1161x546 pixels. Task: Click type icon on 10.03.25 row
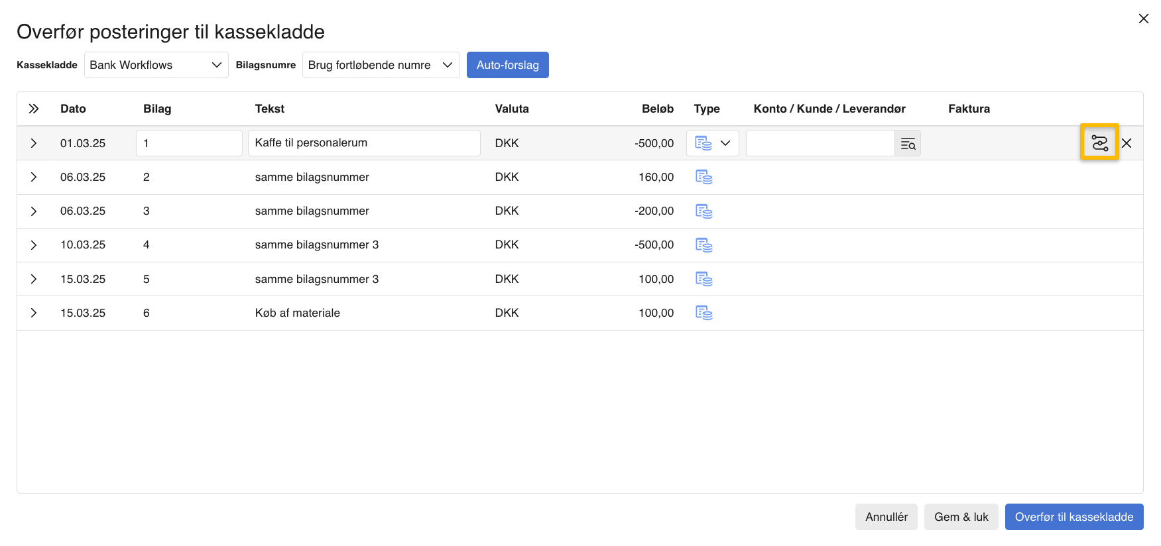click(x=703, y=245)
